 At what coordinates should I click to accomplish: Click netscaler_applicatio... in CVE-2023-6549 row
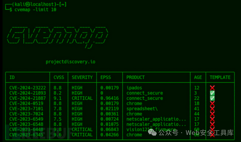pos(156,119)
